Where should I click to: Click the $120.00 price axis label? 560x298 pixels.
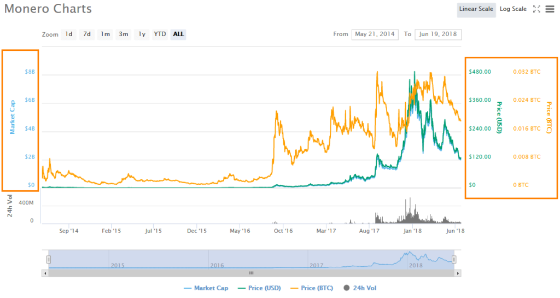coord(480,157)
